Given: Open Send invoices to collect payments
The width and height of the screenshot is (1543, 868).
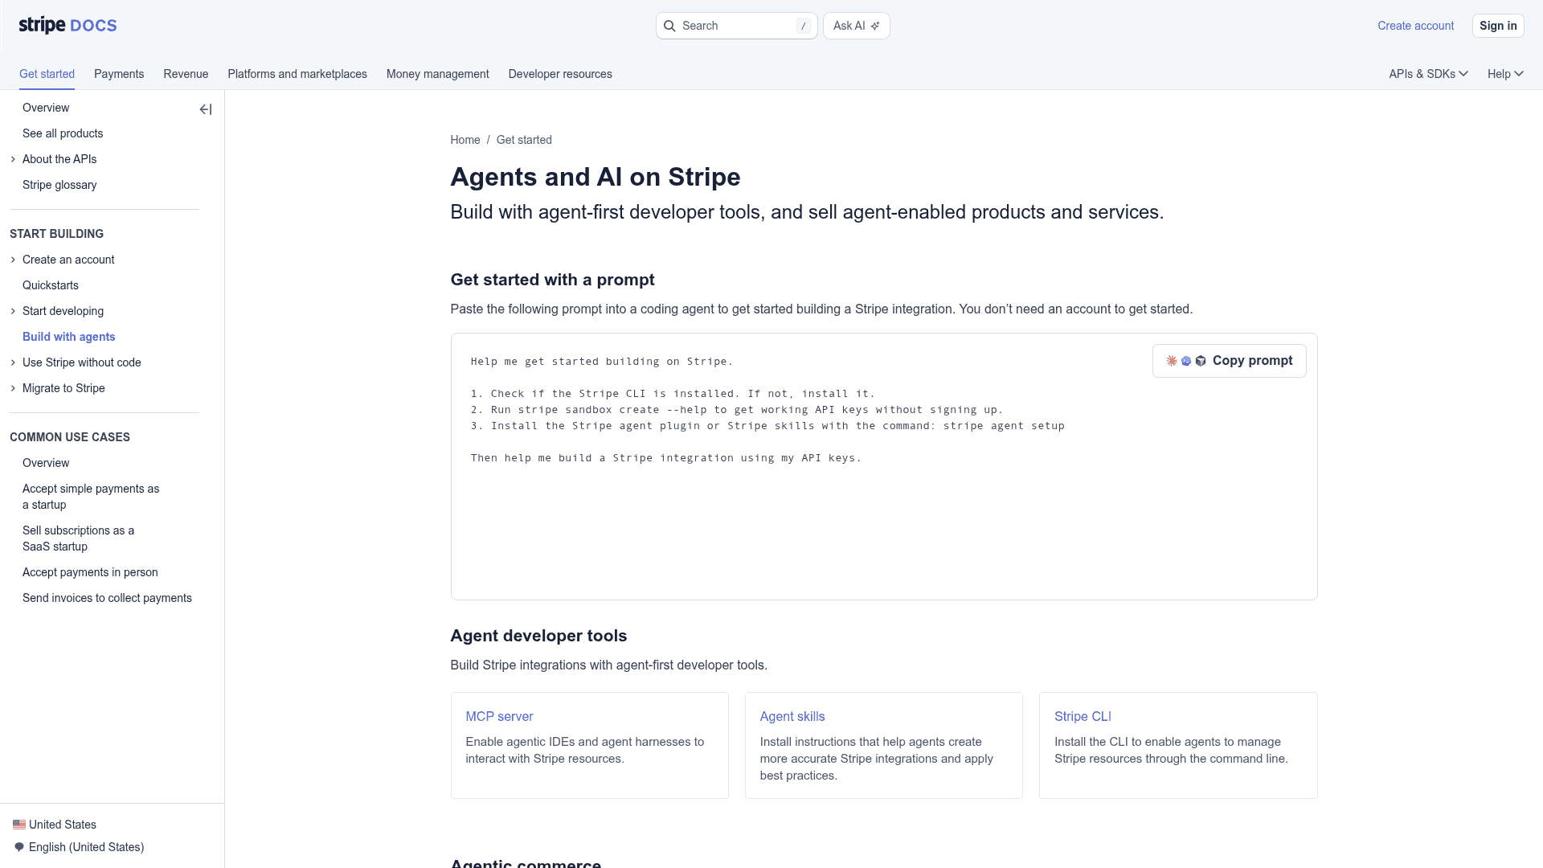Looking at the screenshot, I should (x=107, y=598).
